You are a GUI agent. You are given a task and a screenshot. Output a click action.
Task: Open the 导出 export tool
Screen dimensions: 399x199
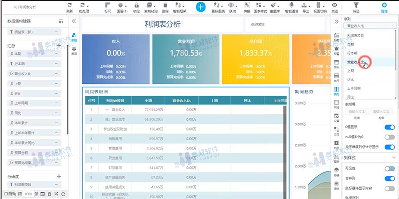[x=305, y=5]
